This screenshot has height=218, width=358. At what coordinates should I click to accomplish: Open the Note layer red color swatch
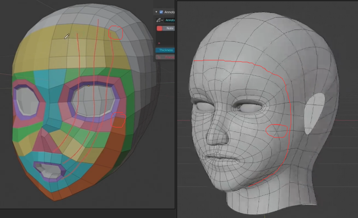click(x=160, y=28)
